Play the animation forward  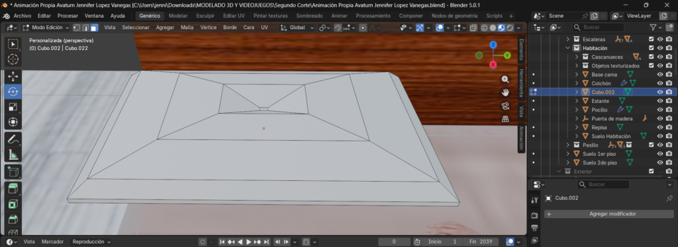249,242
